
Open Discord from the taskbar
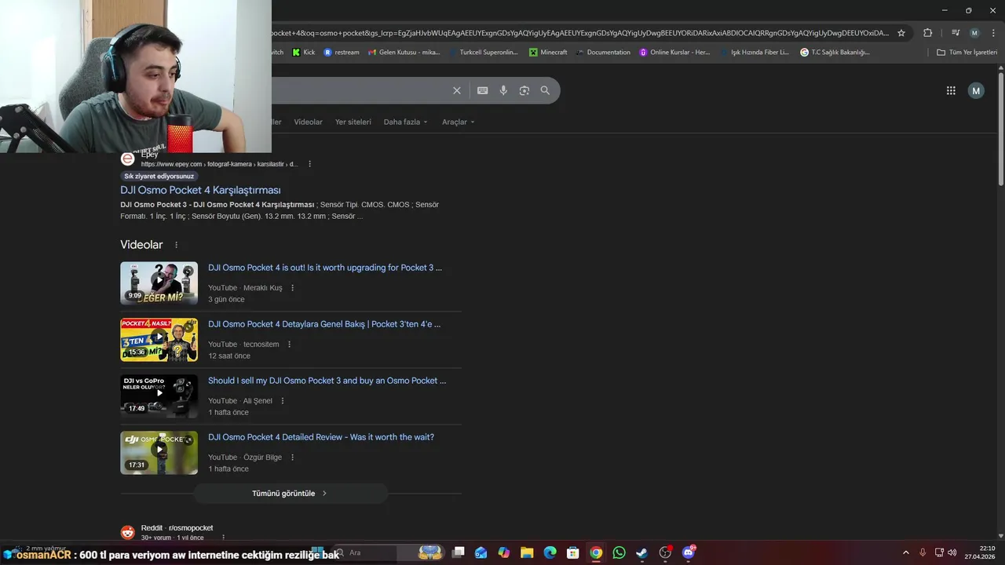point(689,552)
